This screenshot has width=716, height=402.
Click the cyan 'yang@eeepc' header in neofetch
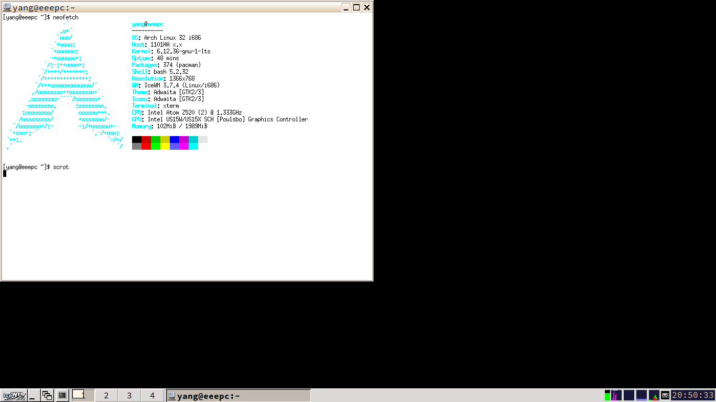point(148,24)
